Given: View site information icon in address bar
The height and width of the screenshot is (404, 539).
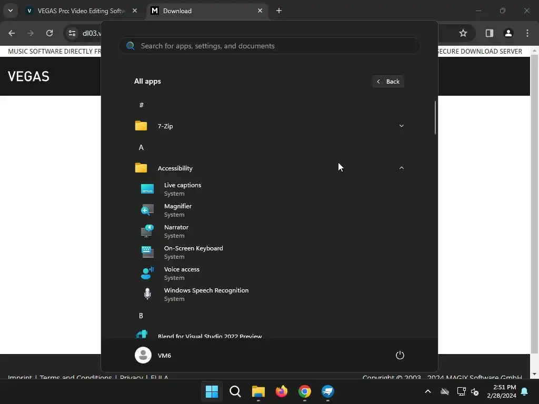Looking at the screenshot, I should click(x=72, y=33).
